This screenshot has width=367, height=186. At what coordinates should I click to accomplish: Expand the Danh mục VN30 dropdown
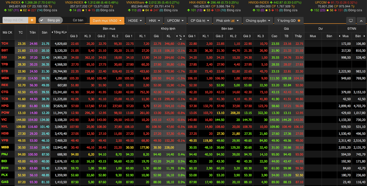(107, 21)
